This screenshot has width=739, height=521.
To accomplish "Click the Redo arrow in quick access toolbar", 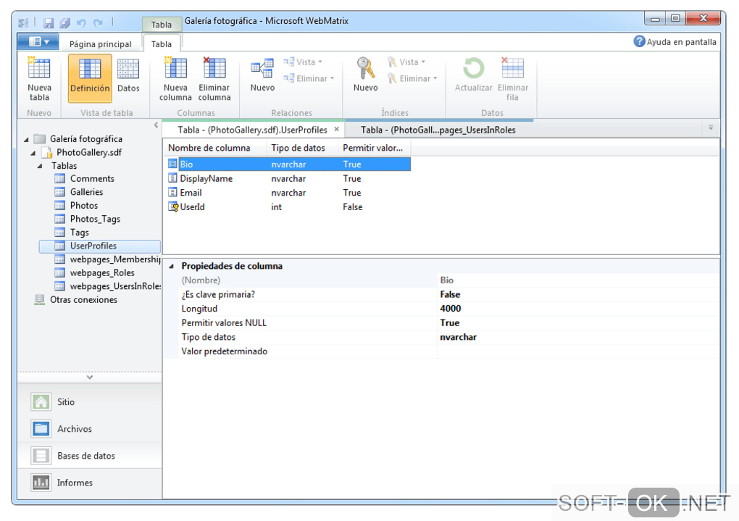I will click(x=98, y=22).
